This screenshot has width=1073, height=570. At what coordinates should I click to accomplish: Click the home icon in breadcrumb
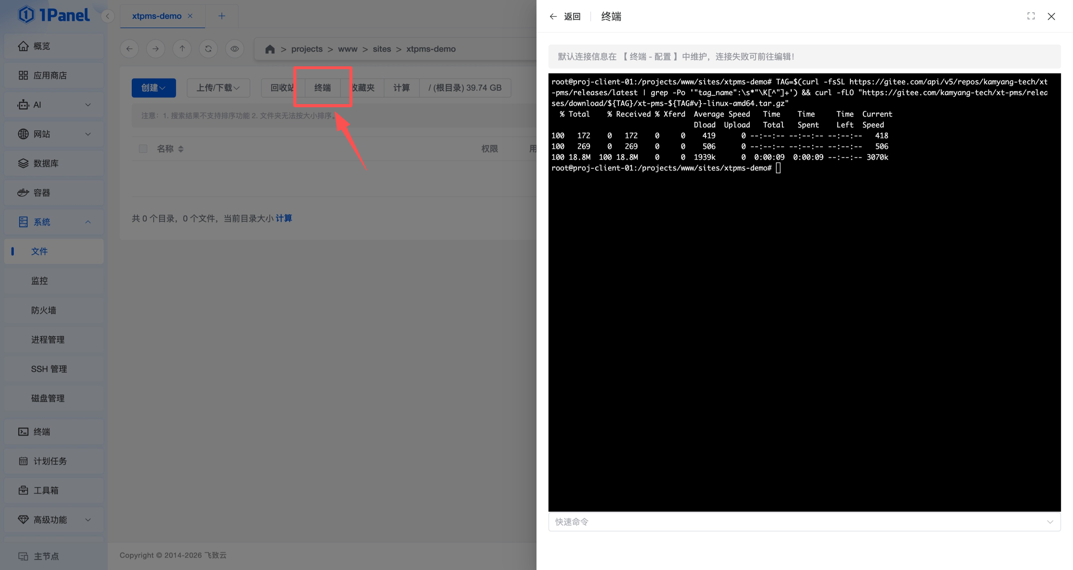coord(270,49)
